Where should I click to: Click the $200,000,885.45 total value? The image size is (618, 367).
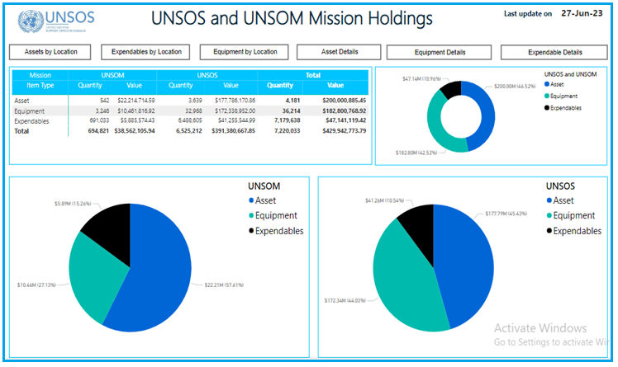[344, 101]
